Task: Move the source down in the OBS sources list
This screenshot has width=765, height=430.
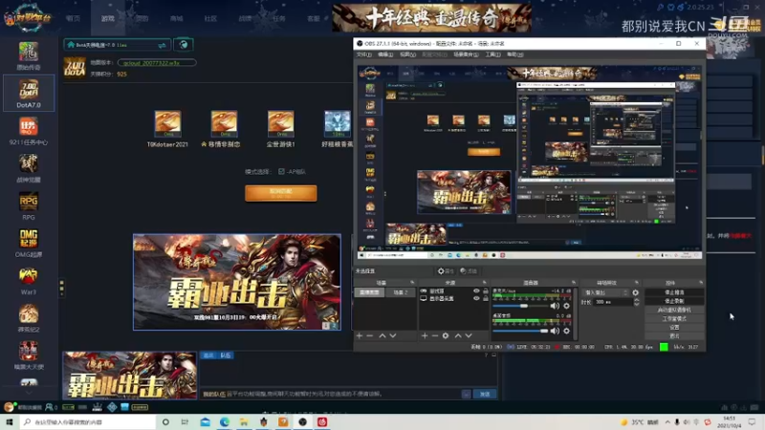Action: (x=469, y=336)
